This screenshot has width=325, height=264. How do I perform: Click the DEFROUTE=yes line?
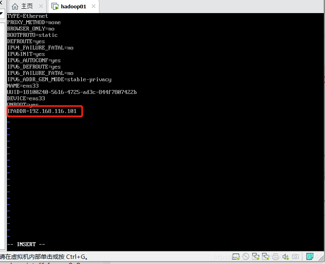(26, 42)
